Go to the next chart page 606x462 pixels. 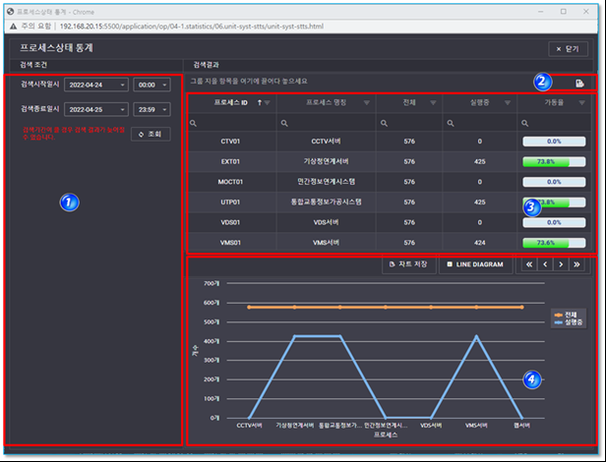coord(561,264)
